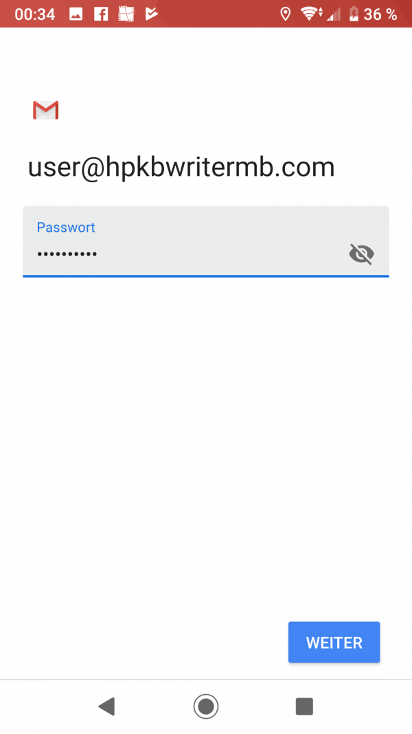Tap the blue Passwort field label
The height and width of the screenshot is (734, 412).
pyautogui.click(x=66, y=227)
